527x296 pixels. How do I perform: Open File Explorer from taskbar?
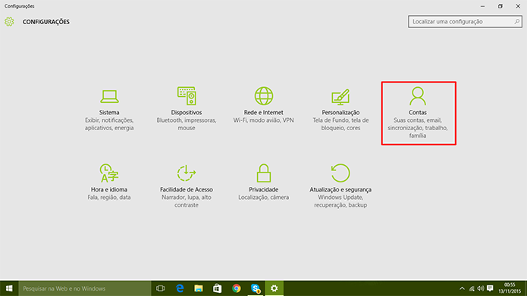click(199, 288)
